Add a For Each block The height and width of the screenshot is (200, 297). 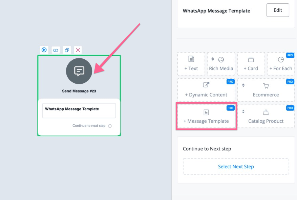point(280,64)
